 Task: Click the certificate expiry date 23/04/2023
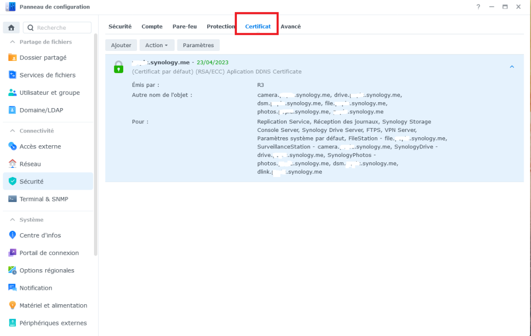pos(213,62)
